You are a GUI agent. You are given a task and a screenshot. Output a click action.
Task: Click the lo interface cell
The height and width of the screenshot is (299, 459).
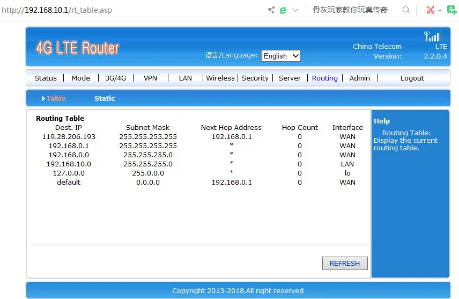(x=347, y=173)
